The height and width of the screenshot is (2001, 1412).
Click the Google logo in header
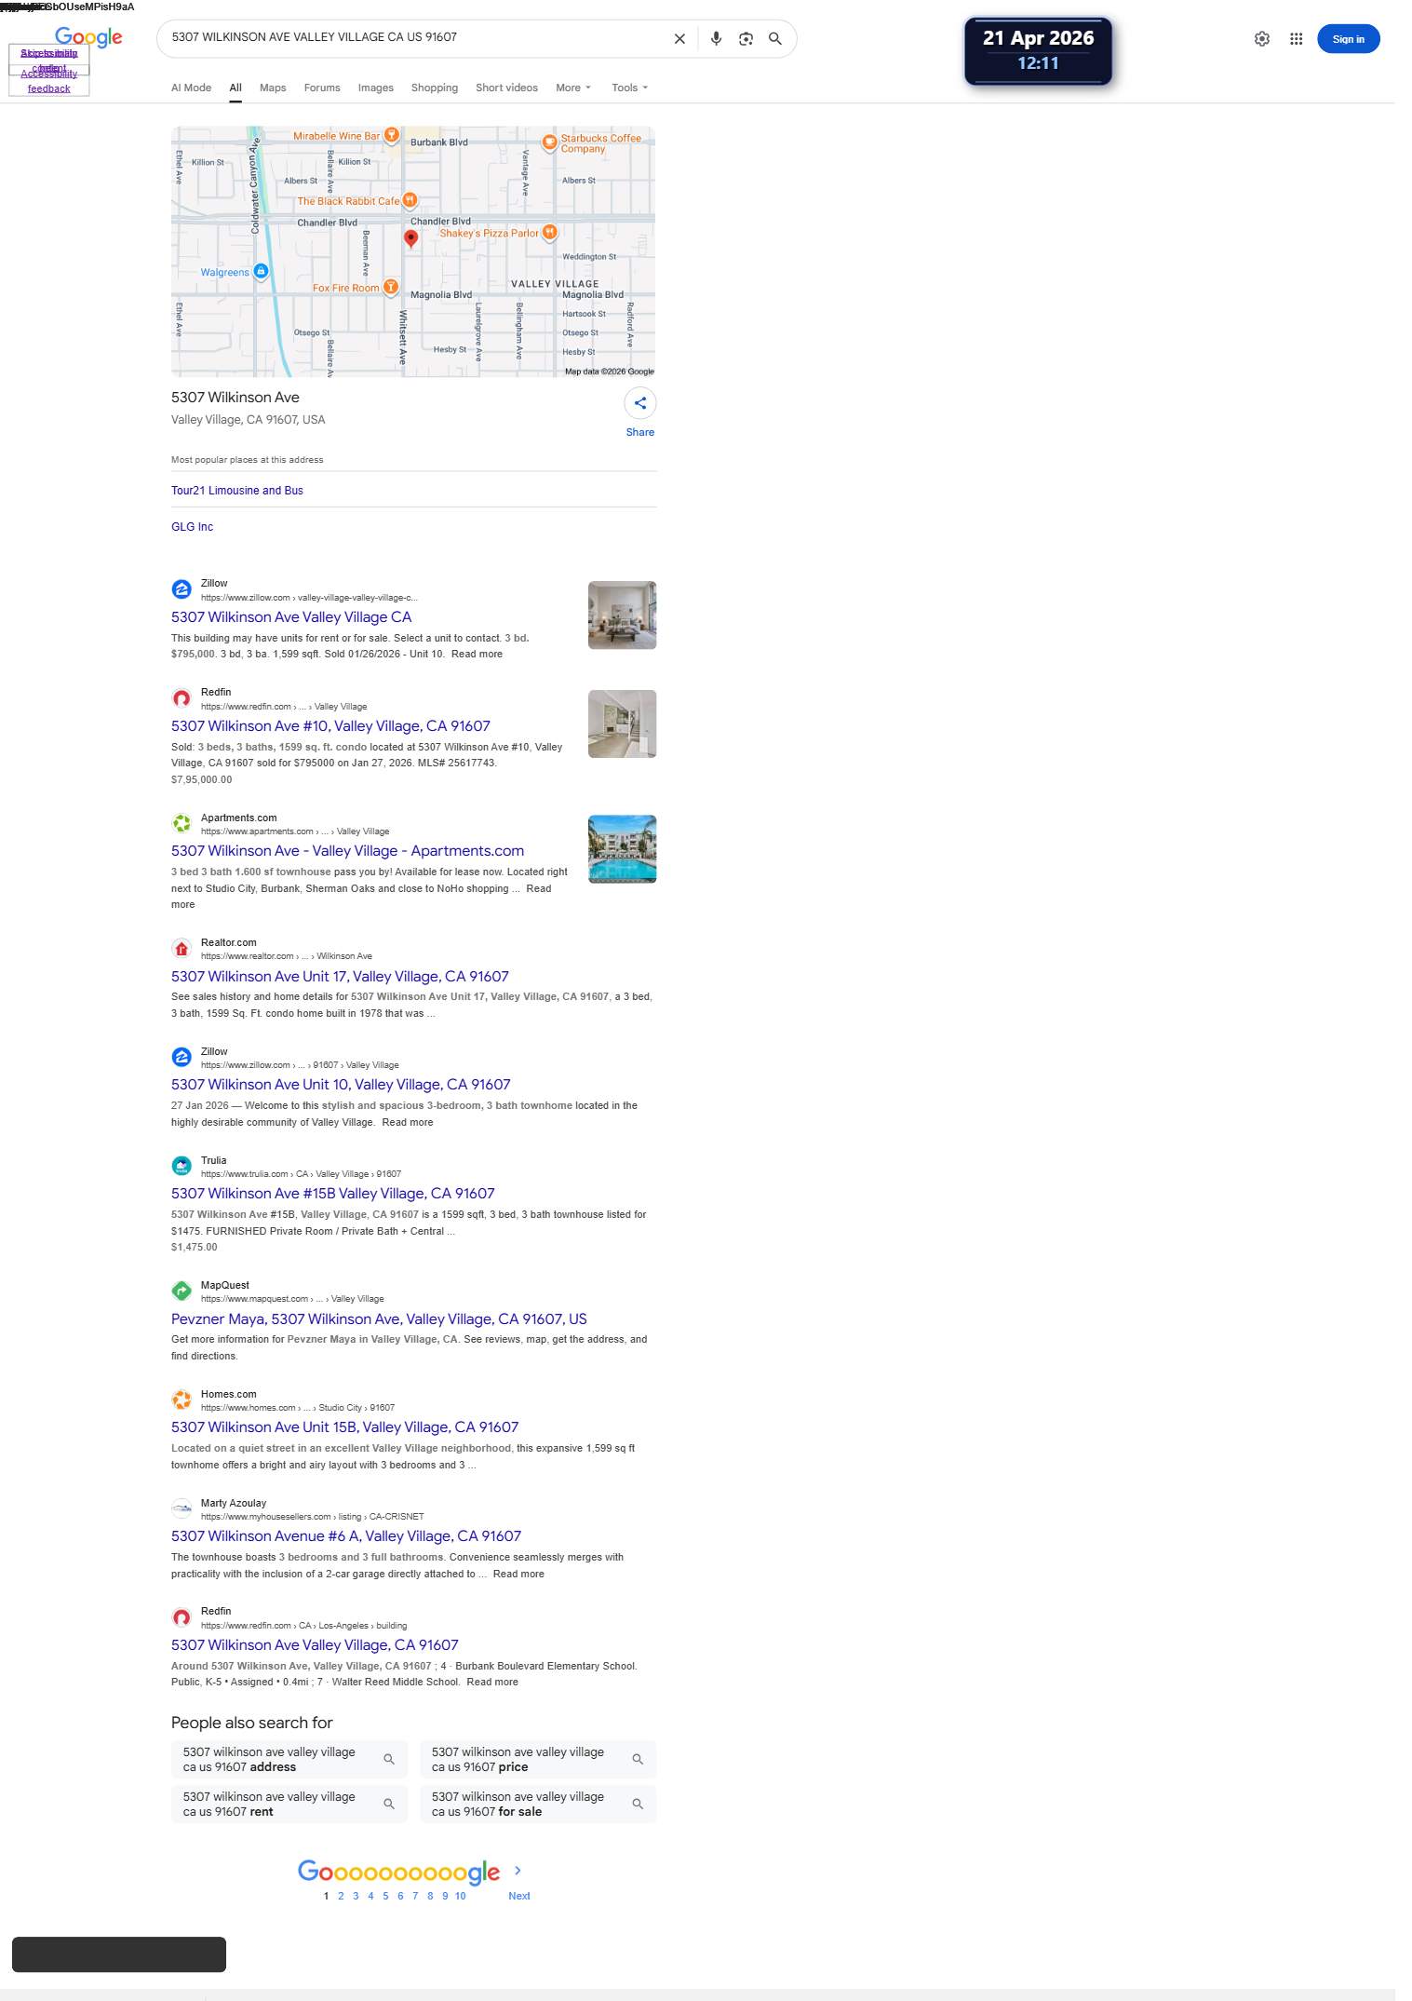[88, 37]
